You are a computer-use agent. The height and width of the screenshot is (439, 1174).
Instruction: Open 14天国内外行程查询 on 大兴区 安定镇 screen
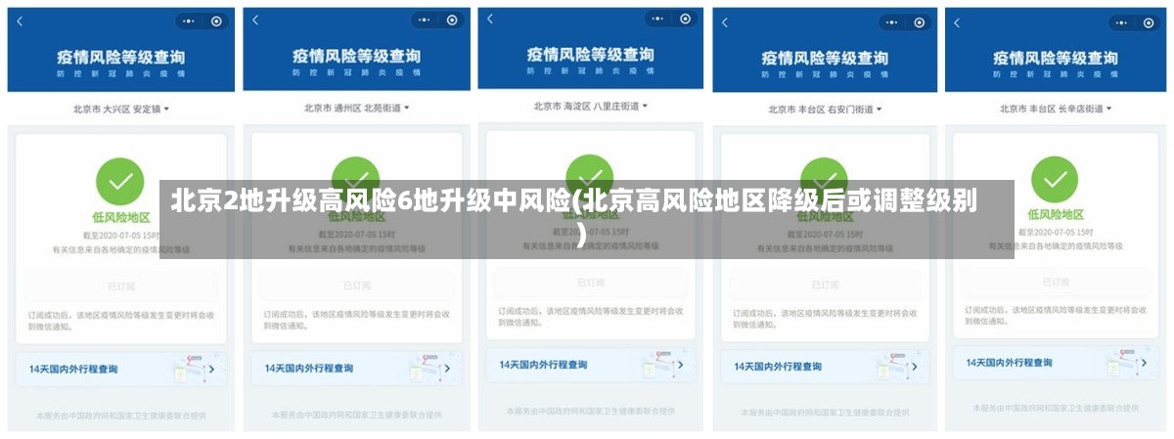(121, 369)
